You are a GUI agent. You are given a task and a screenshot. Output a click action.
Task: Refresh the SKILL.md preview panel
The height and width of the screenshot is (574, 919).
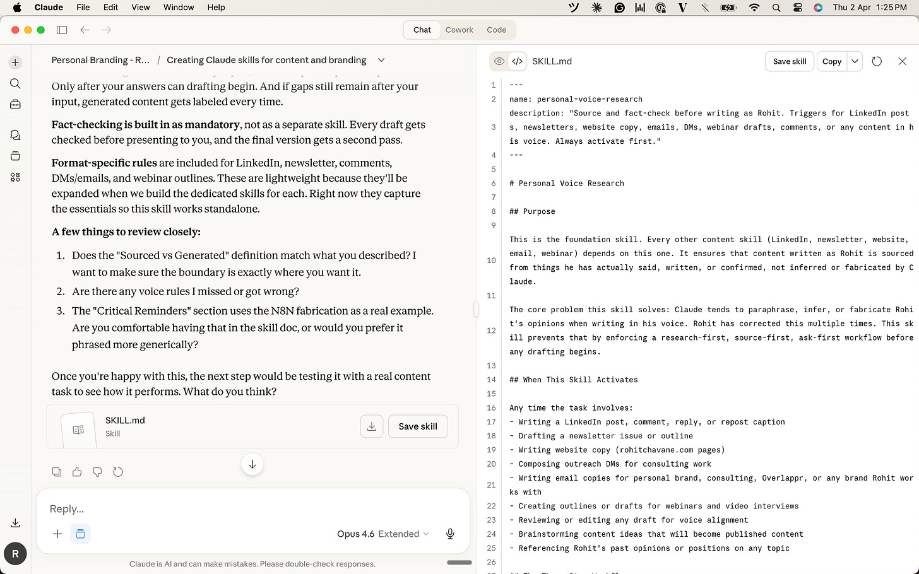coord(877,61)
